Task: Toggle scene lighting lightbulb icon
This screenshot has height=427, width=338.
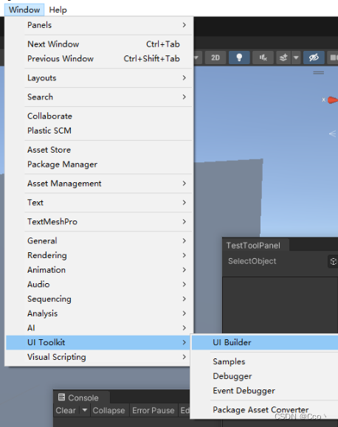Action: click(x=239, y=58)
